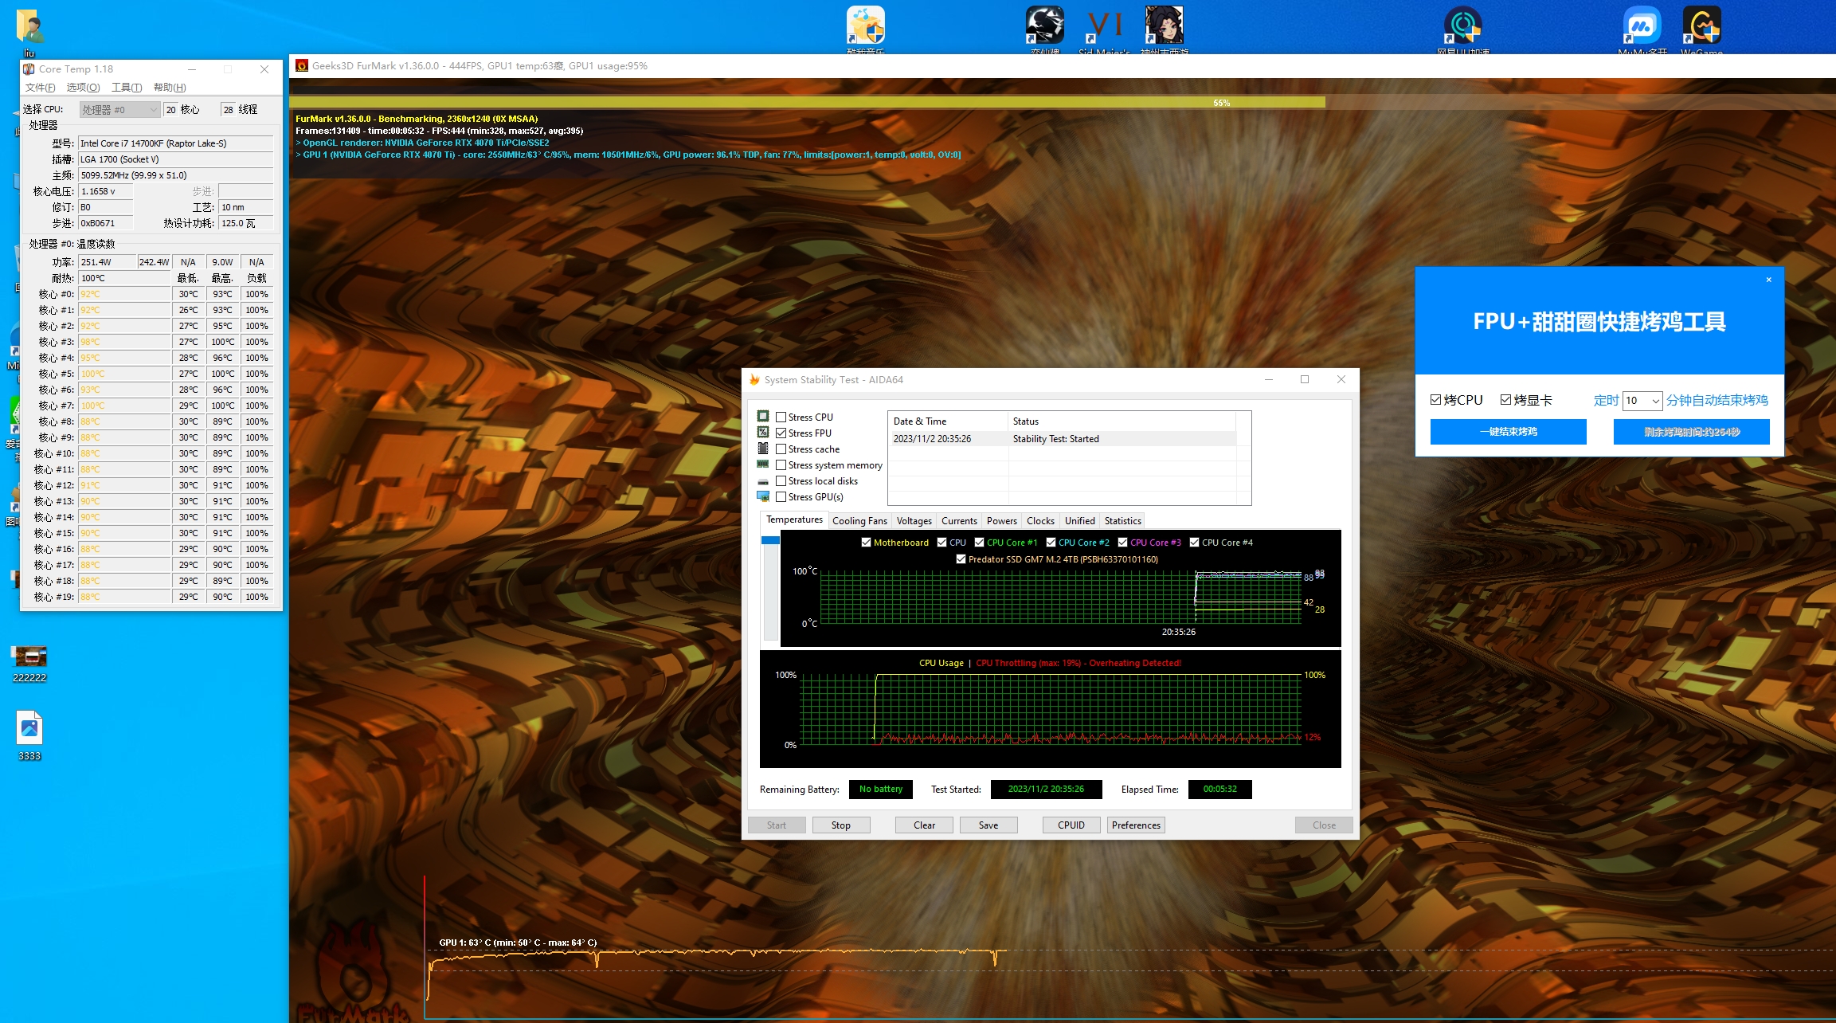
Task: Click the 一键结束烤鸡 button
Action: [1508, 431]
